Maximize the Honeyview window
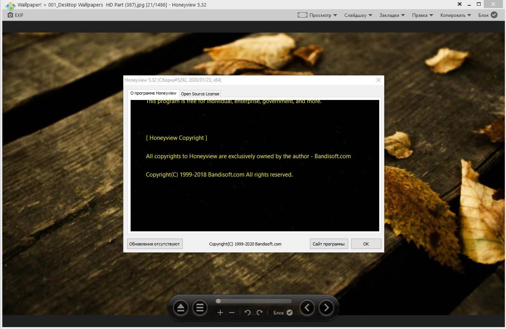 (479, 4)
